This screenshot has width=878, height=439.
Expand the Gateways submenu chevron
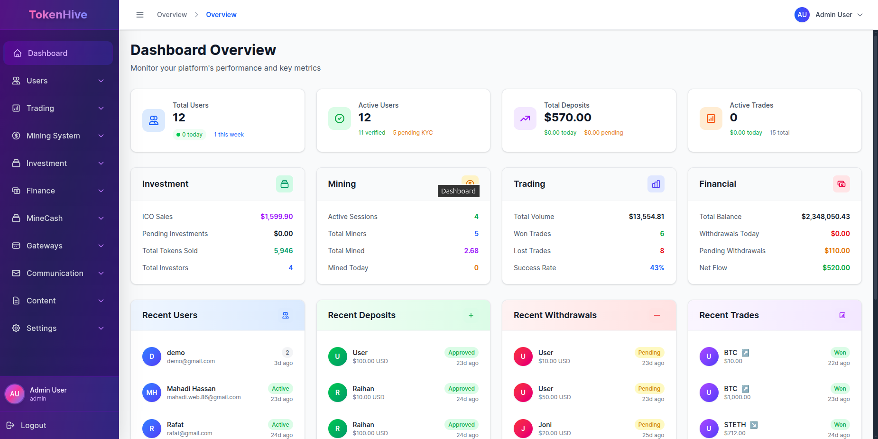(x=101, y=246)
